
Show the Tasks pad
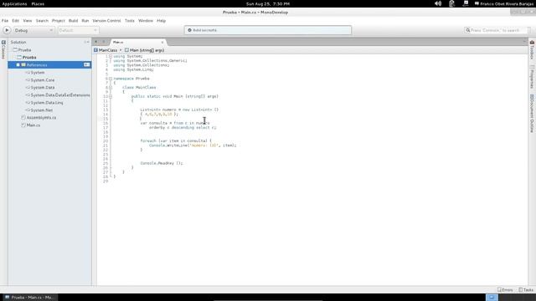[526, 290]
